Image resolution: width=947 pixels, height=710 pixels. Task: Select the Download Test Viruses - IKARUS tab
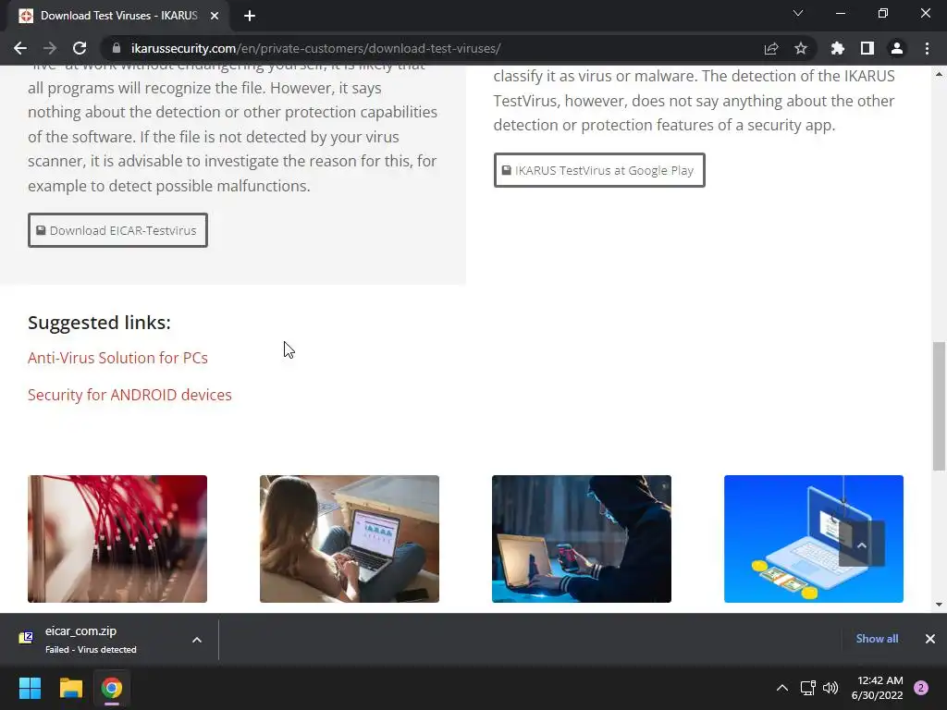[x=118, y=16]
